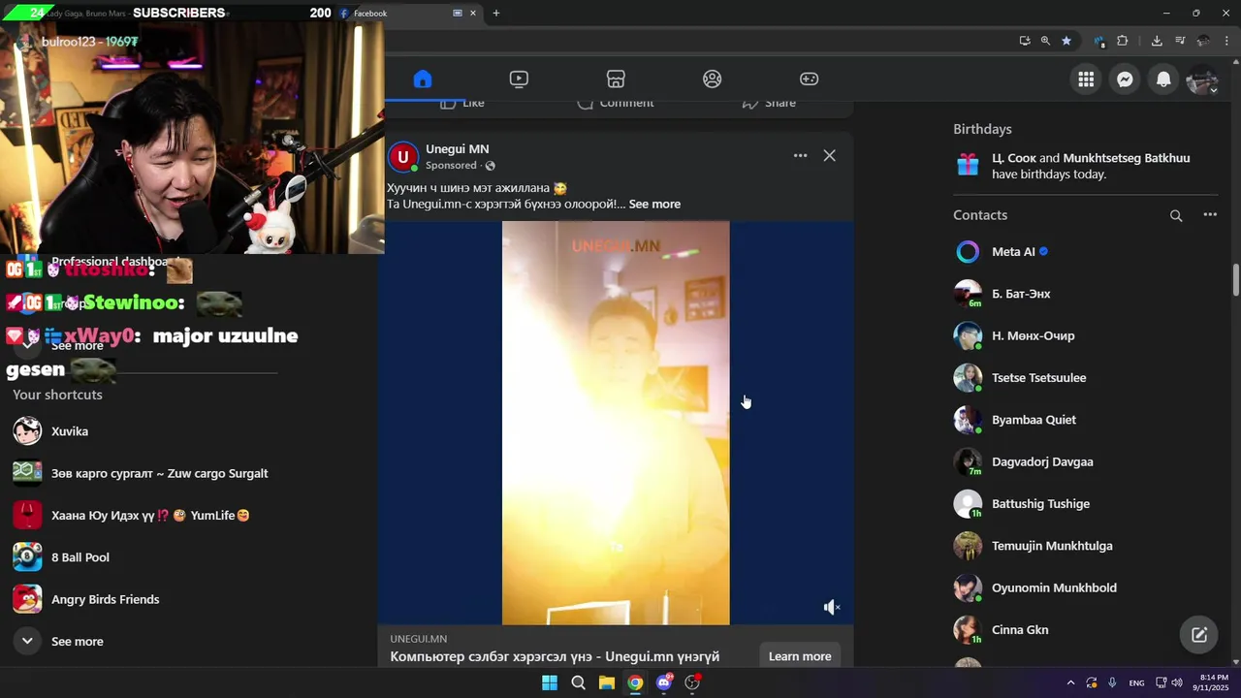Expand Unegui MN post text with See more

point(654,204)
